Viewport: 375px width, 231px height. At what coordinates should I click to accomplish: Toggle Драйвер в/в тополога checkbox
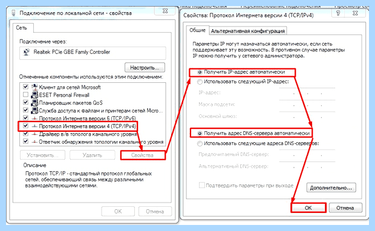pos(25,134)
